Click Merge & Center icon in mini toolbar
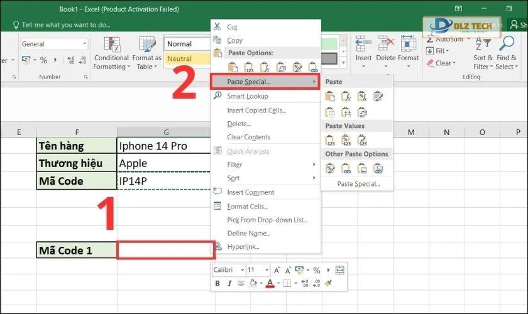The width and height of the screenshot is (528, 314). [340, 270]
